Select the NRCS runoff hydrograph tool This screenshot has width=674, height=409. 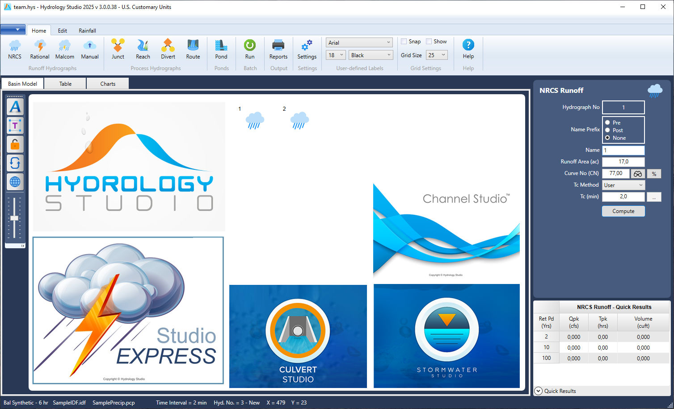pos(15,49)
